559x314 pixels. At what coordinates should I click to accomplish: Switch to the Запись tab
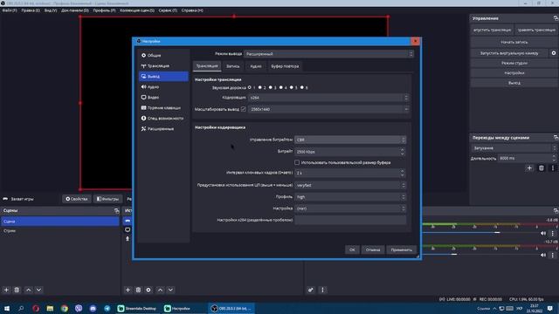pos(233,66)
